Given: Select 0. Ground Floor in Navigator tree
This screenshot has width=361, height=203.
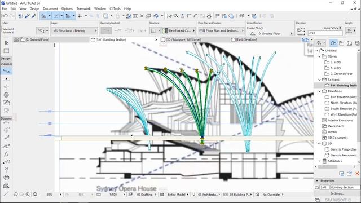Looking at the screenshot, I should (341, 74).
